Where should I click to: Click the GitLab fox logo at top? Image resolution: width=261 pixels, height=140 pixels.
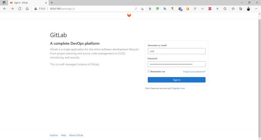pyautogui.click(x=129, y=15)
